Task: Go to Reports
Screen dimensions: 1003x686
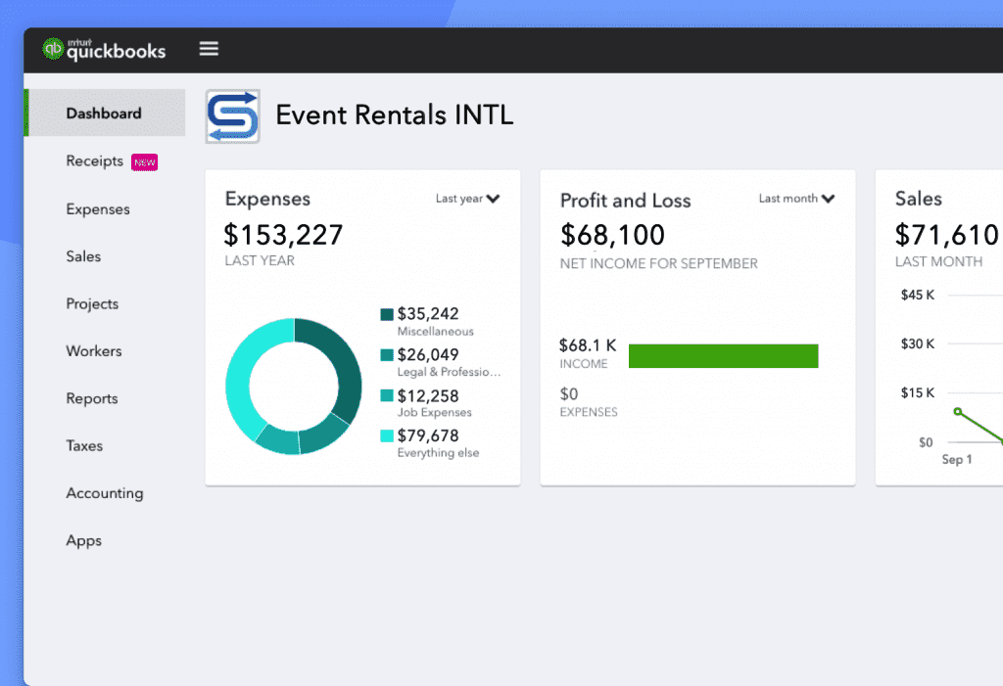Action: [x=92, y=398]
